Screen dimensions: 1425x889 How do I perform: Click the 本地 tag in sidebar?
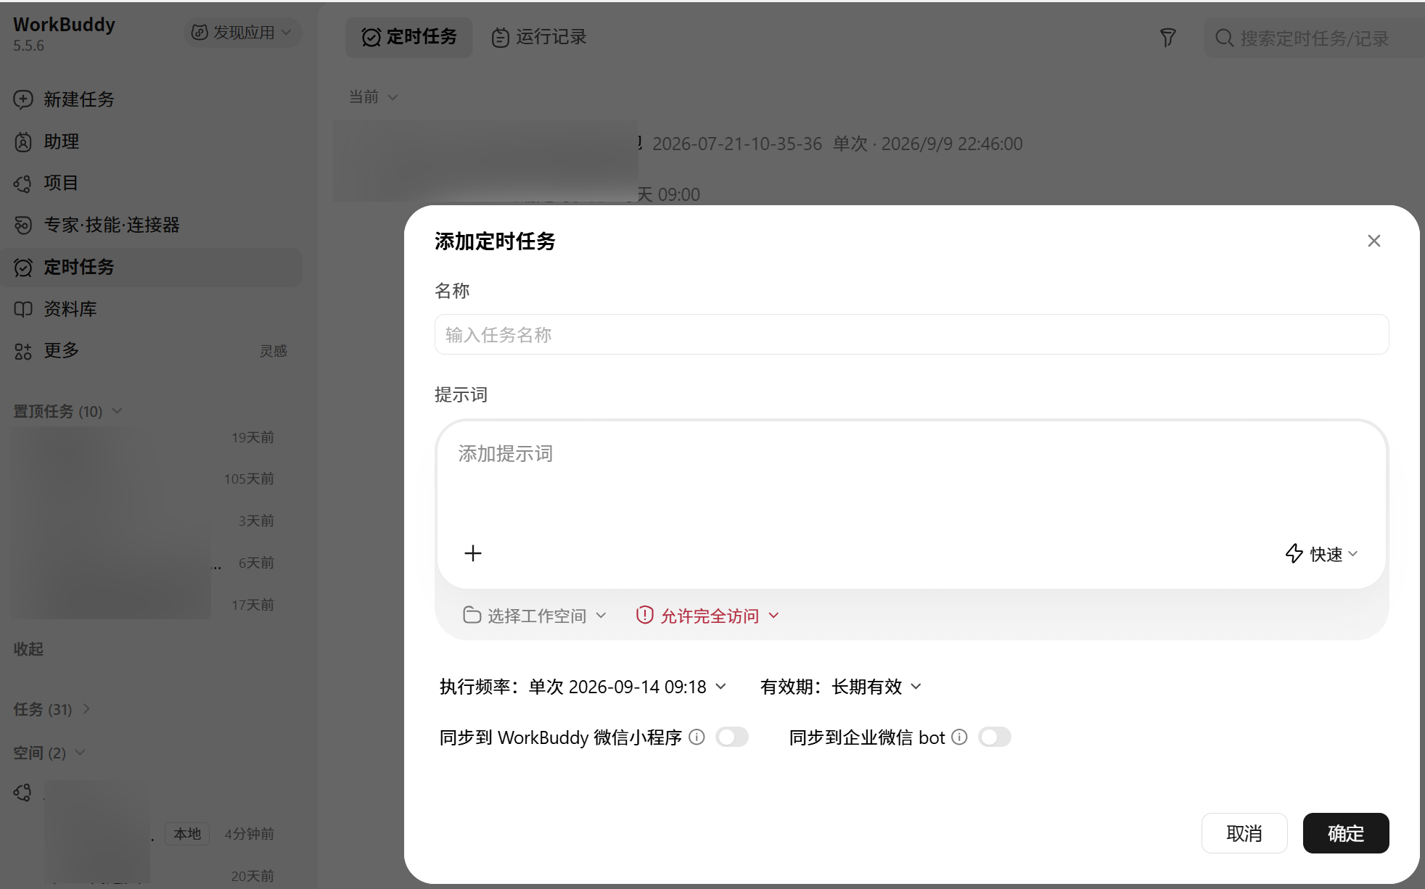coord(187,834)
